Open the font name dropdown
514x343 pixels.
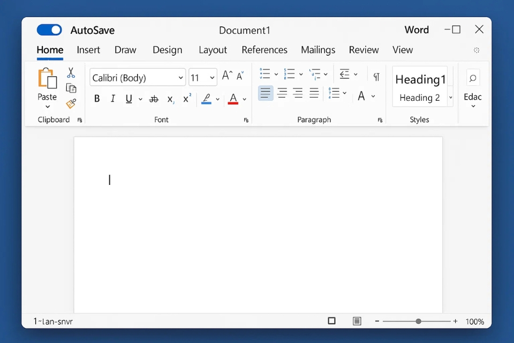(181, 77)
